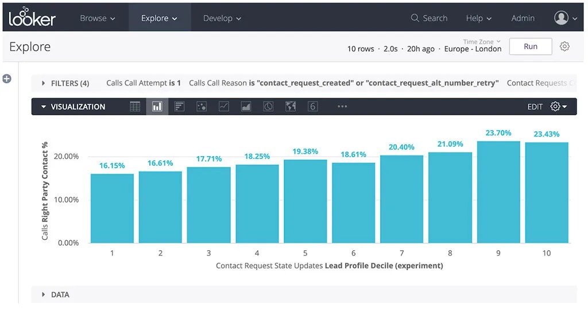
Task: Click the Looker logo
Action: 32,17
